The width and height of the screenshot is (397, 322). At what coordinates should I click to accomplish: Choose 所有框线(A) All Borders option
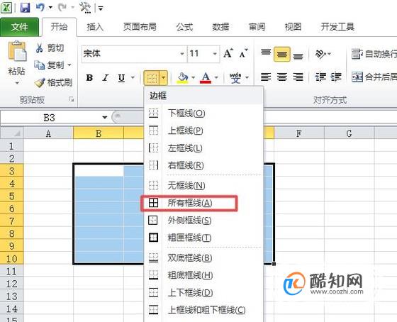coord(189,203)
